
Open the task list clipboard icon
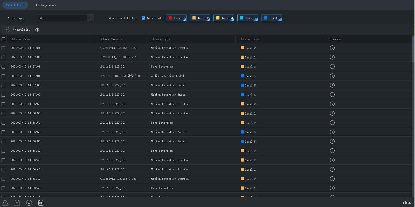tap(41, 203)
